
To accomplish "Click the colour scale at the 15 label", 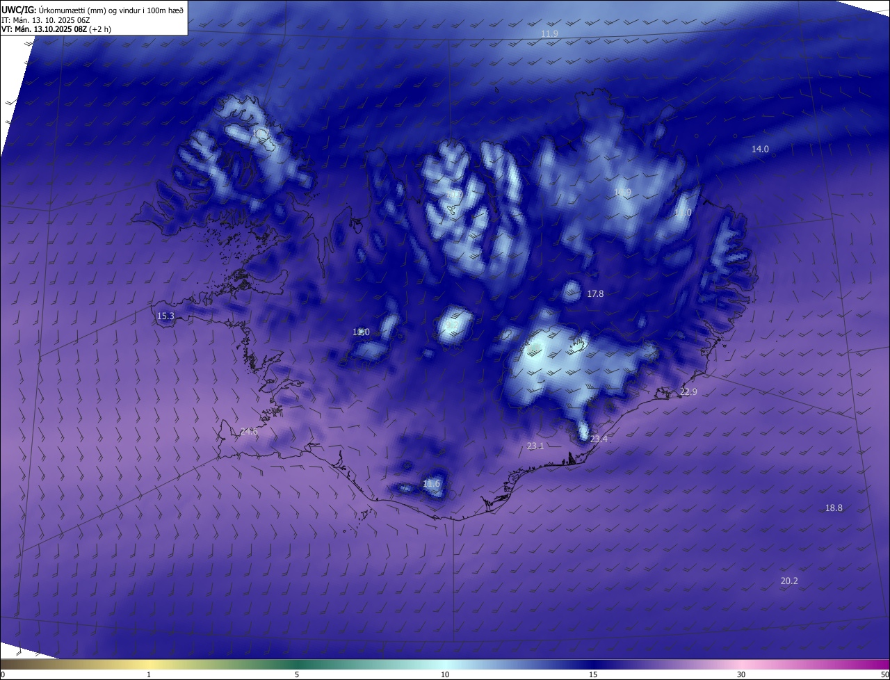I will [593, 674].
